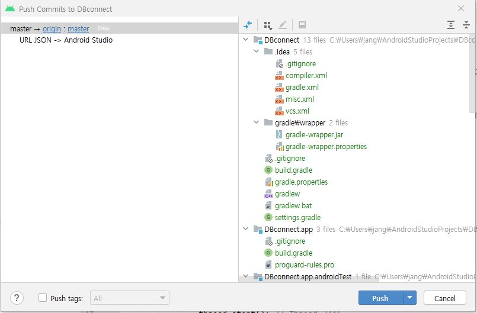Enable the Push tags checkbox
The width and height of the screenshot is (477, 313).
43,298
